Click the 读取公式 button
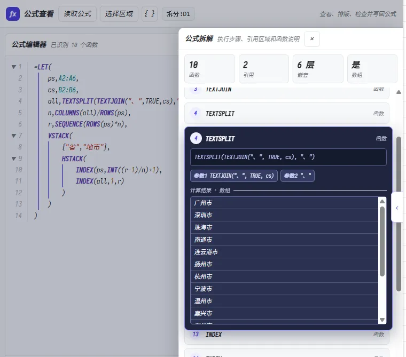 [x=77, y=14]
